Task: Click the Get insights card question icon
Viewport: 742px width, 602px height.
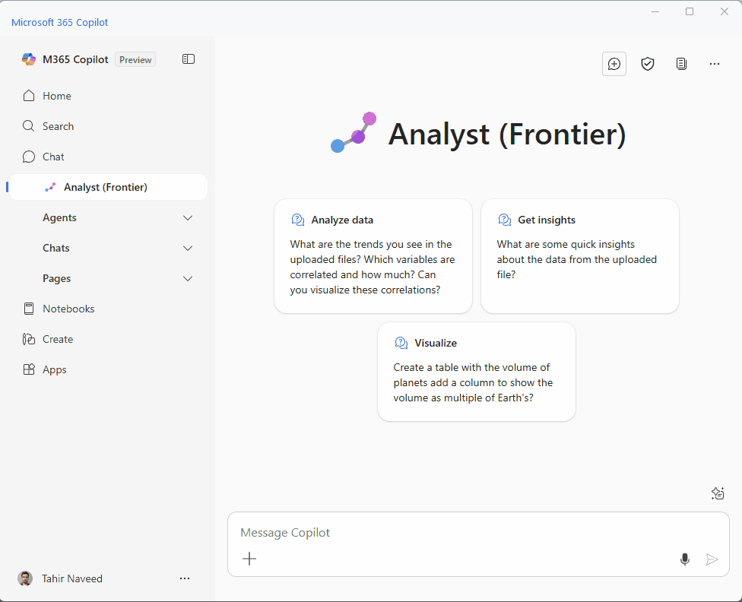Action: pyautogui.click(x=505, y=220)
